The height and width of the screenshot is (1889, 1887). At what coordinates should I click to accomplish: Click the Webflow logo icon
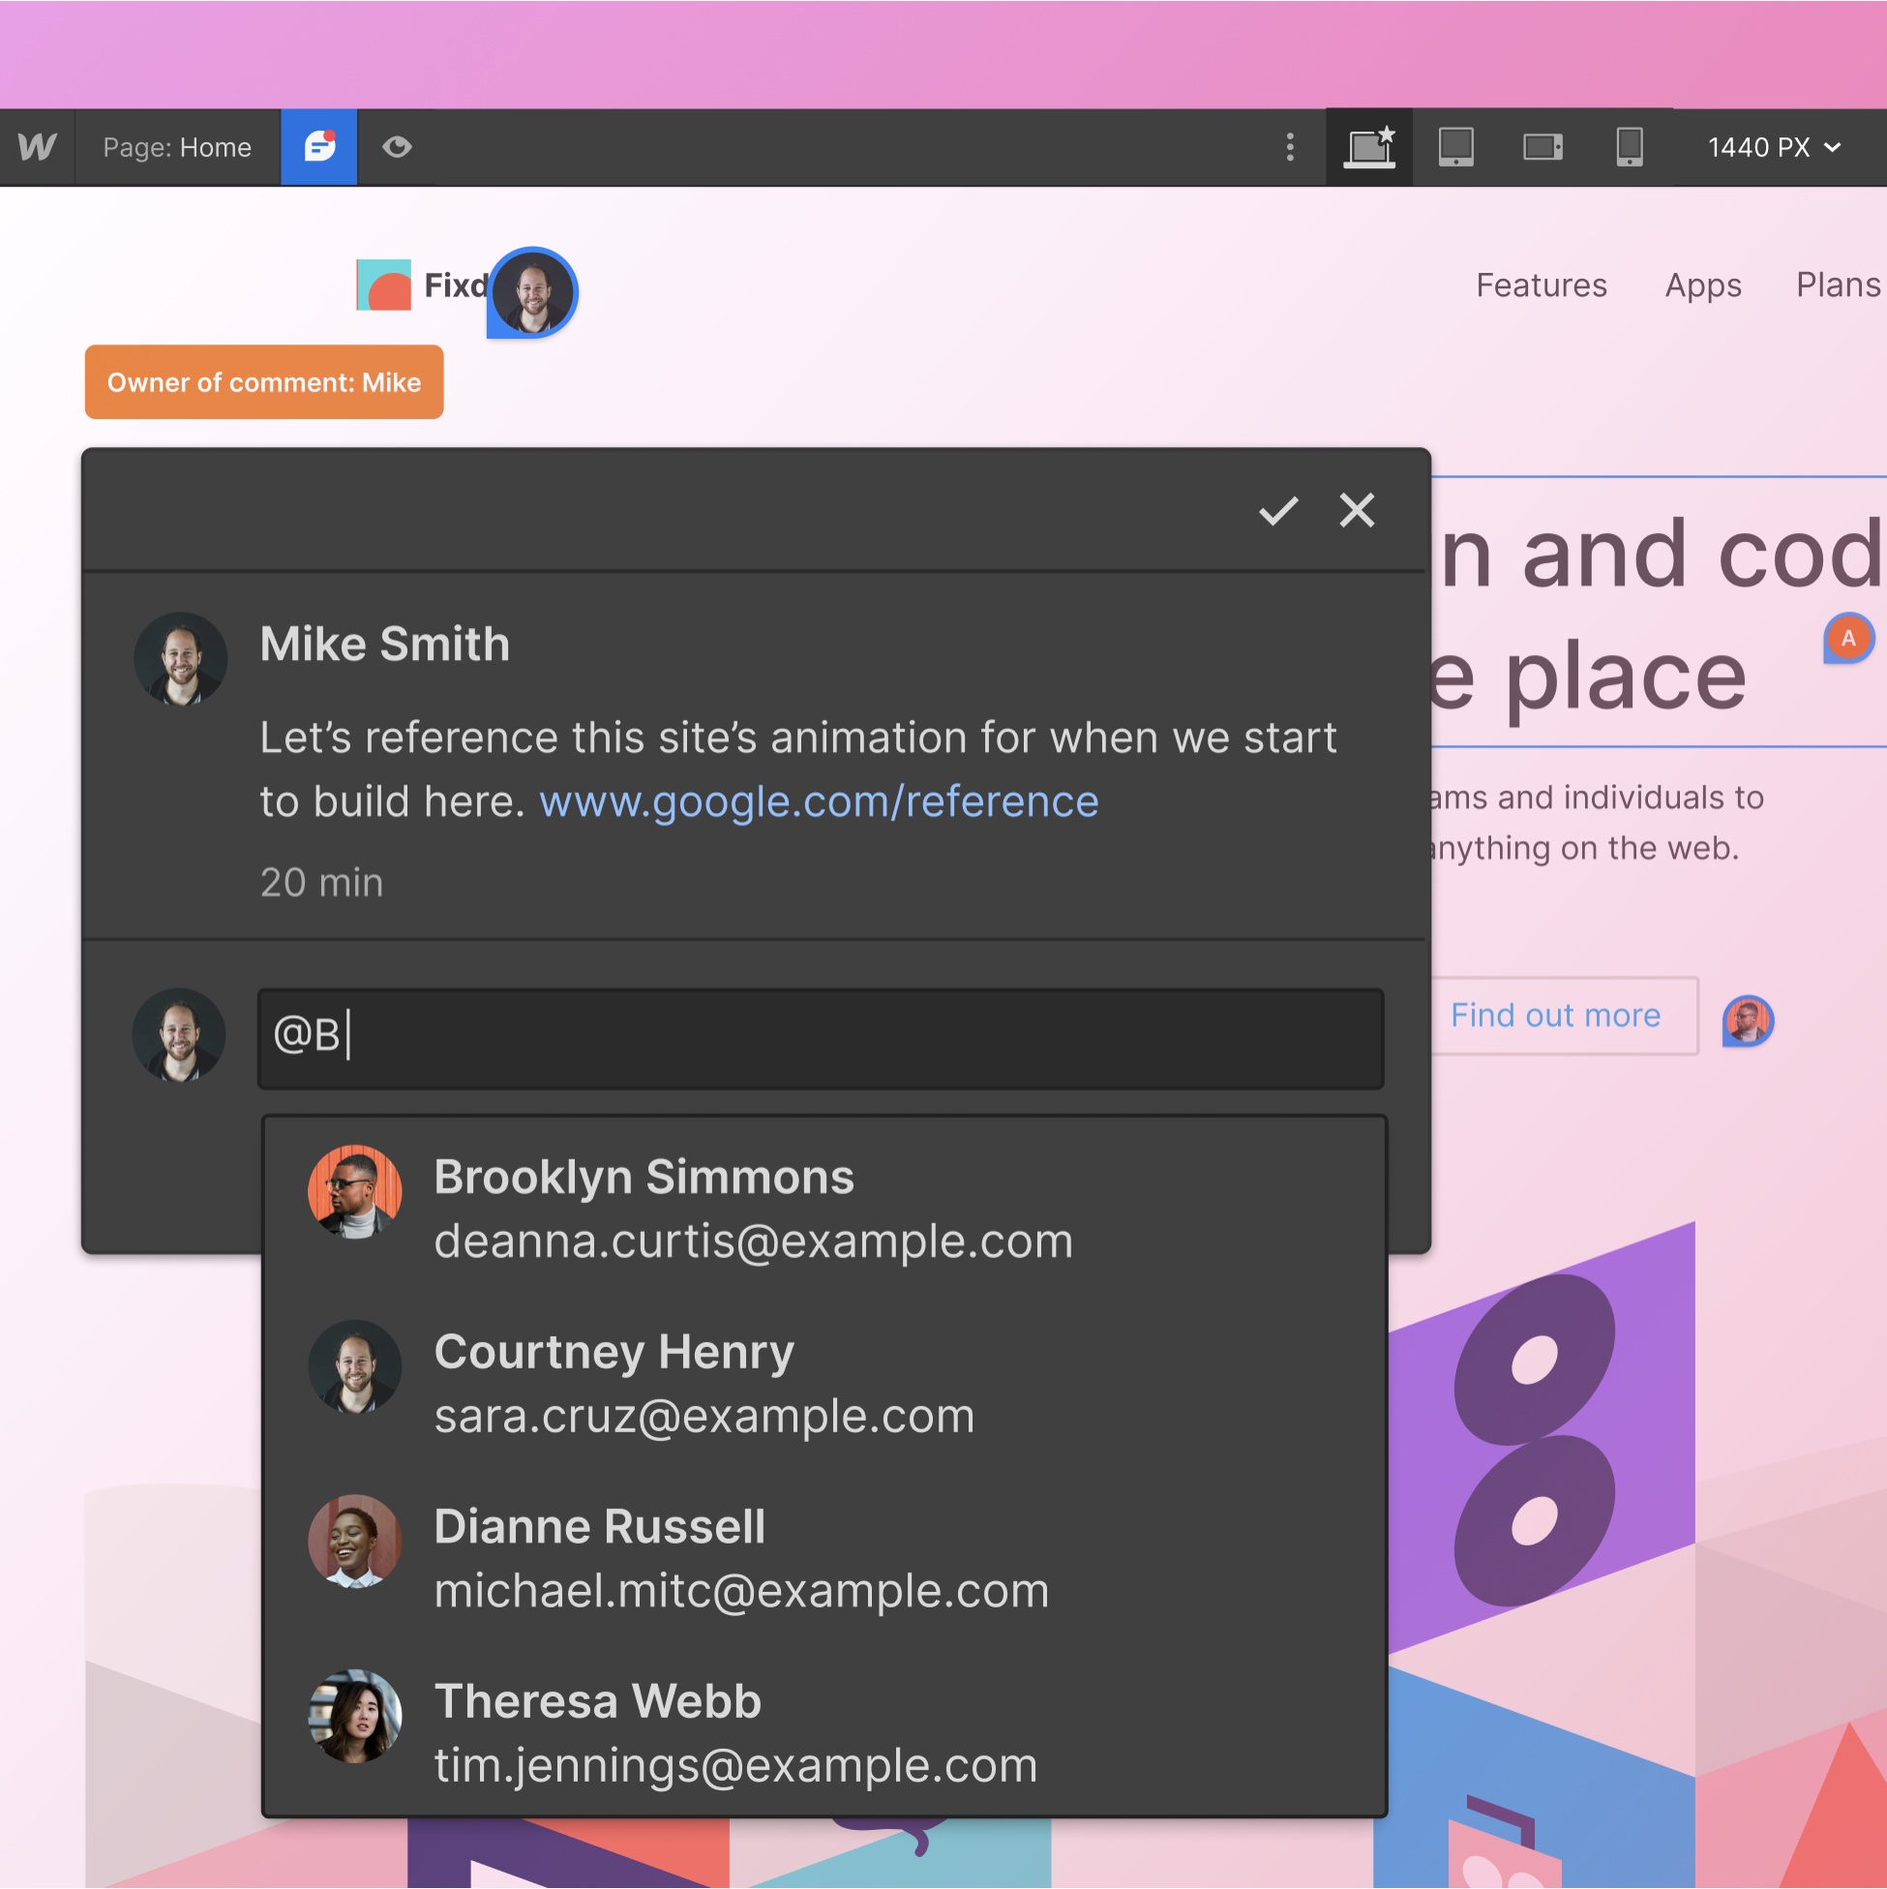coord(37,147)
